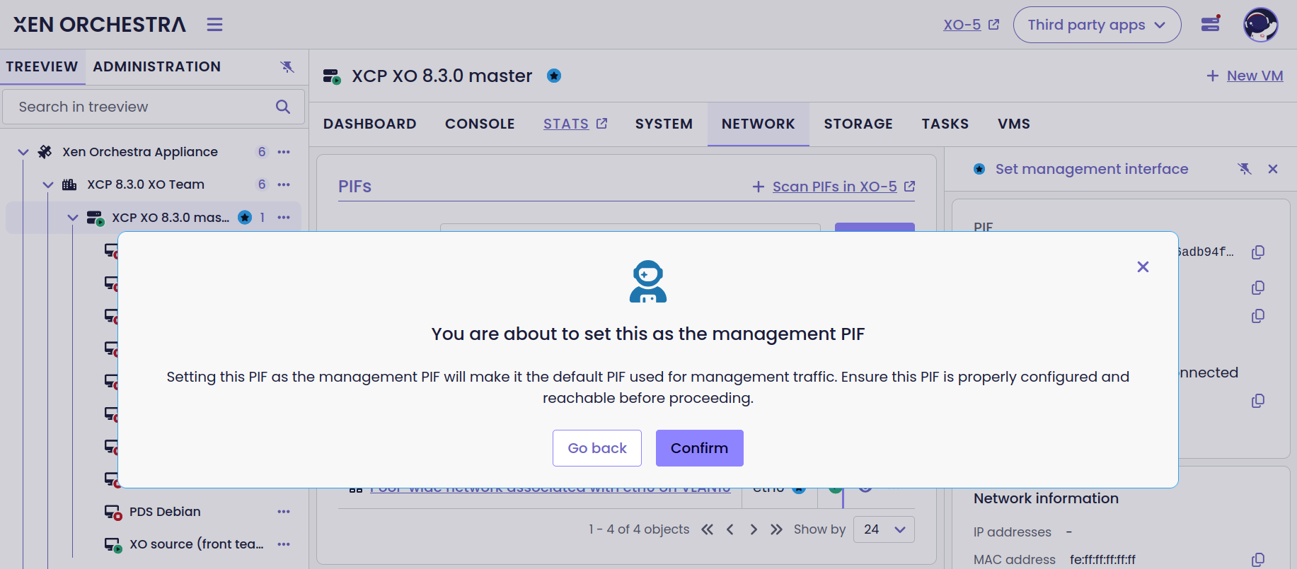Focus the Search in treeview field

[154, 107]
